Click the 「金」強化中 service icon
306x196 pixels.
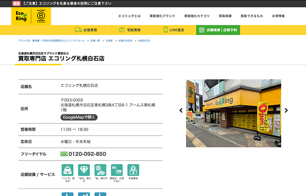tap(100, 170)
